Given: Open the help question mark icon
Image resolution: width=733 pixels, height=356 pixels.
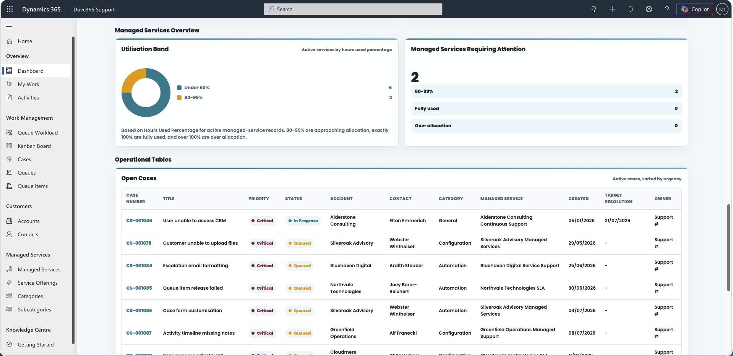Looking at the screenshot, I should coord(667,9).
